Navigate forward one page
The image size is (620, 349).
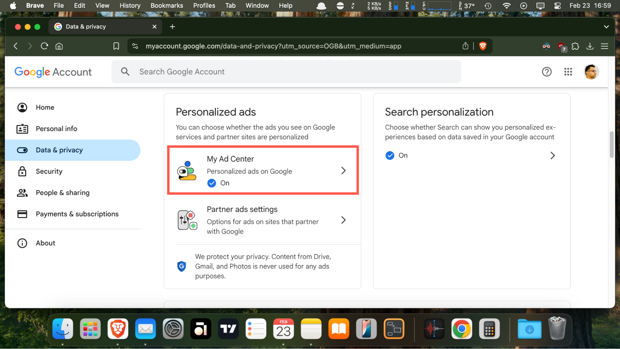click(30, 46)
